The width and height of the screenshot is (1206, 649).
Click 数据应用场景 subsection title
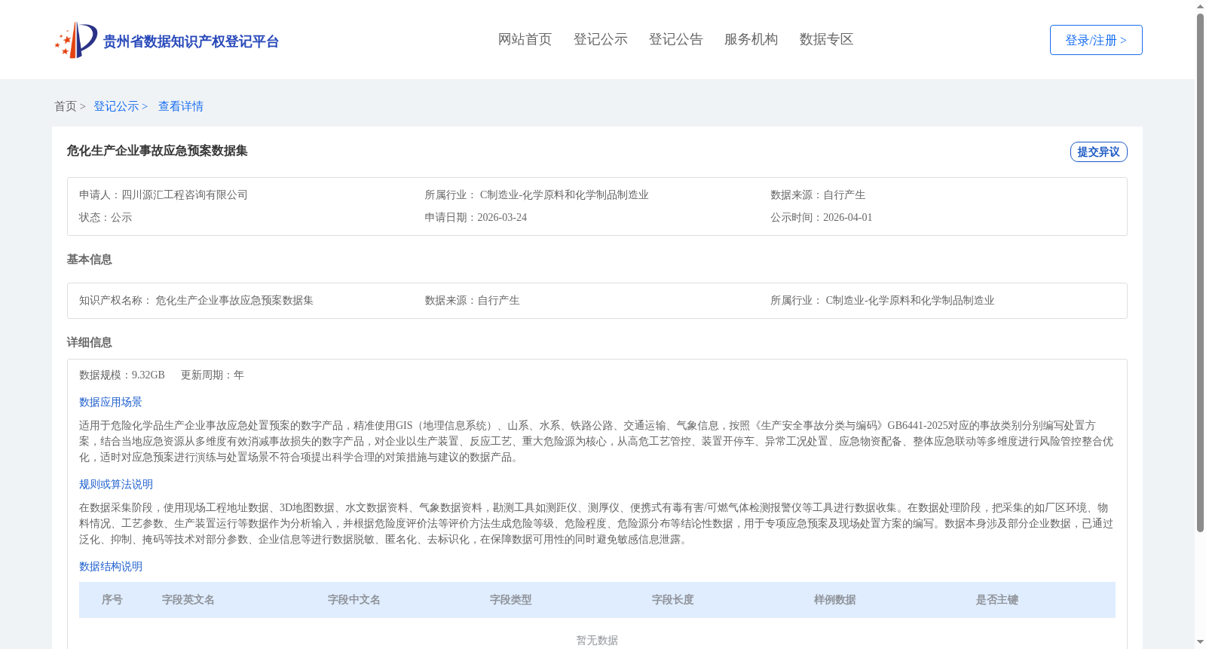pyautogui.click(x=111, y=403)
